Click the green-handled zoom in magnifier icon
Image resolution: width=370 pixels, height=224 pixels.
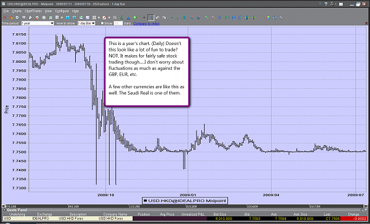coord(207,18)
